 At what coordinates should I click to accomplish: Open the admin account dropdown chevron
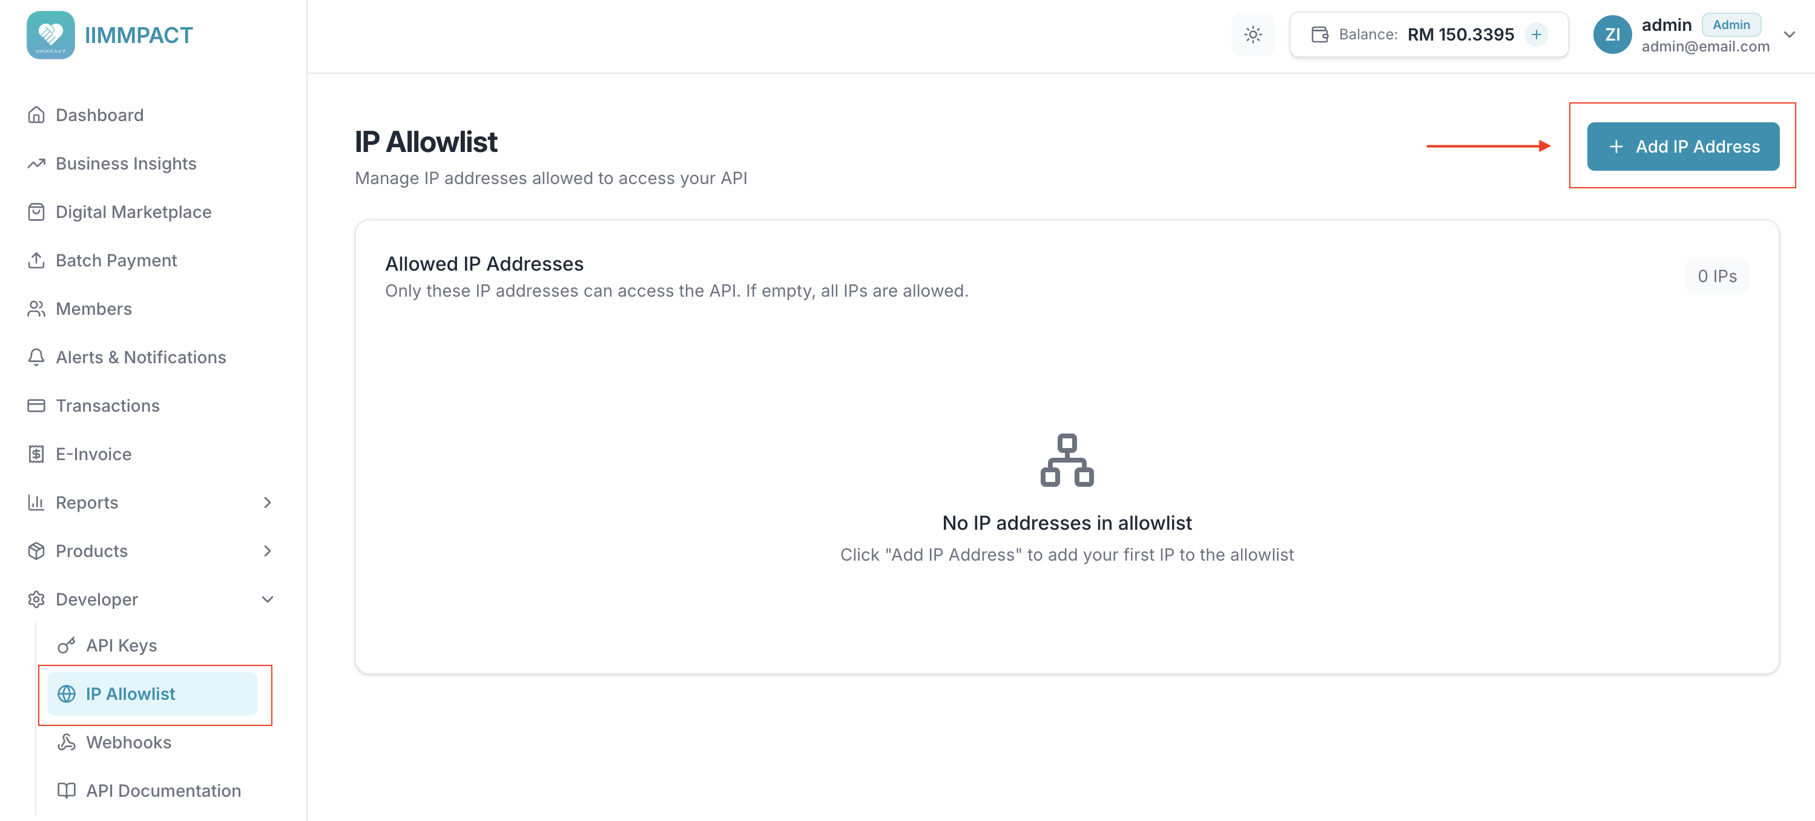tap(1790, 34)
